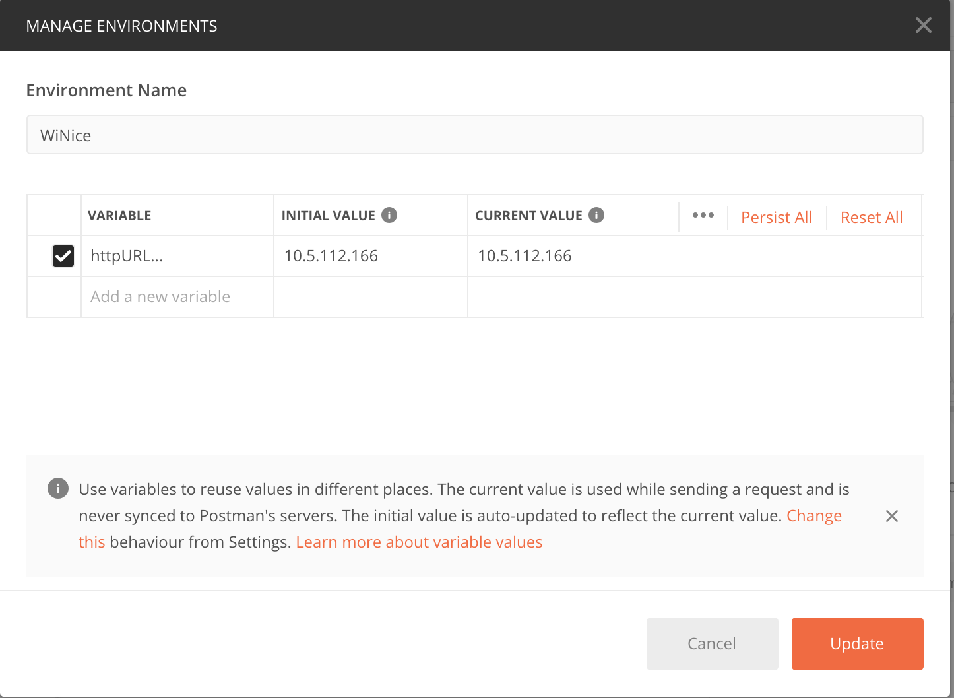Cancel environment changes
The width and height of the screenshot is (954, 698).
point(712,644)
